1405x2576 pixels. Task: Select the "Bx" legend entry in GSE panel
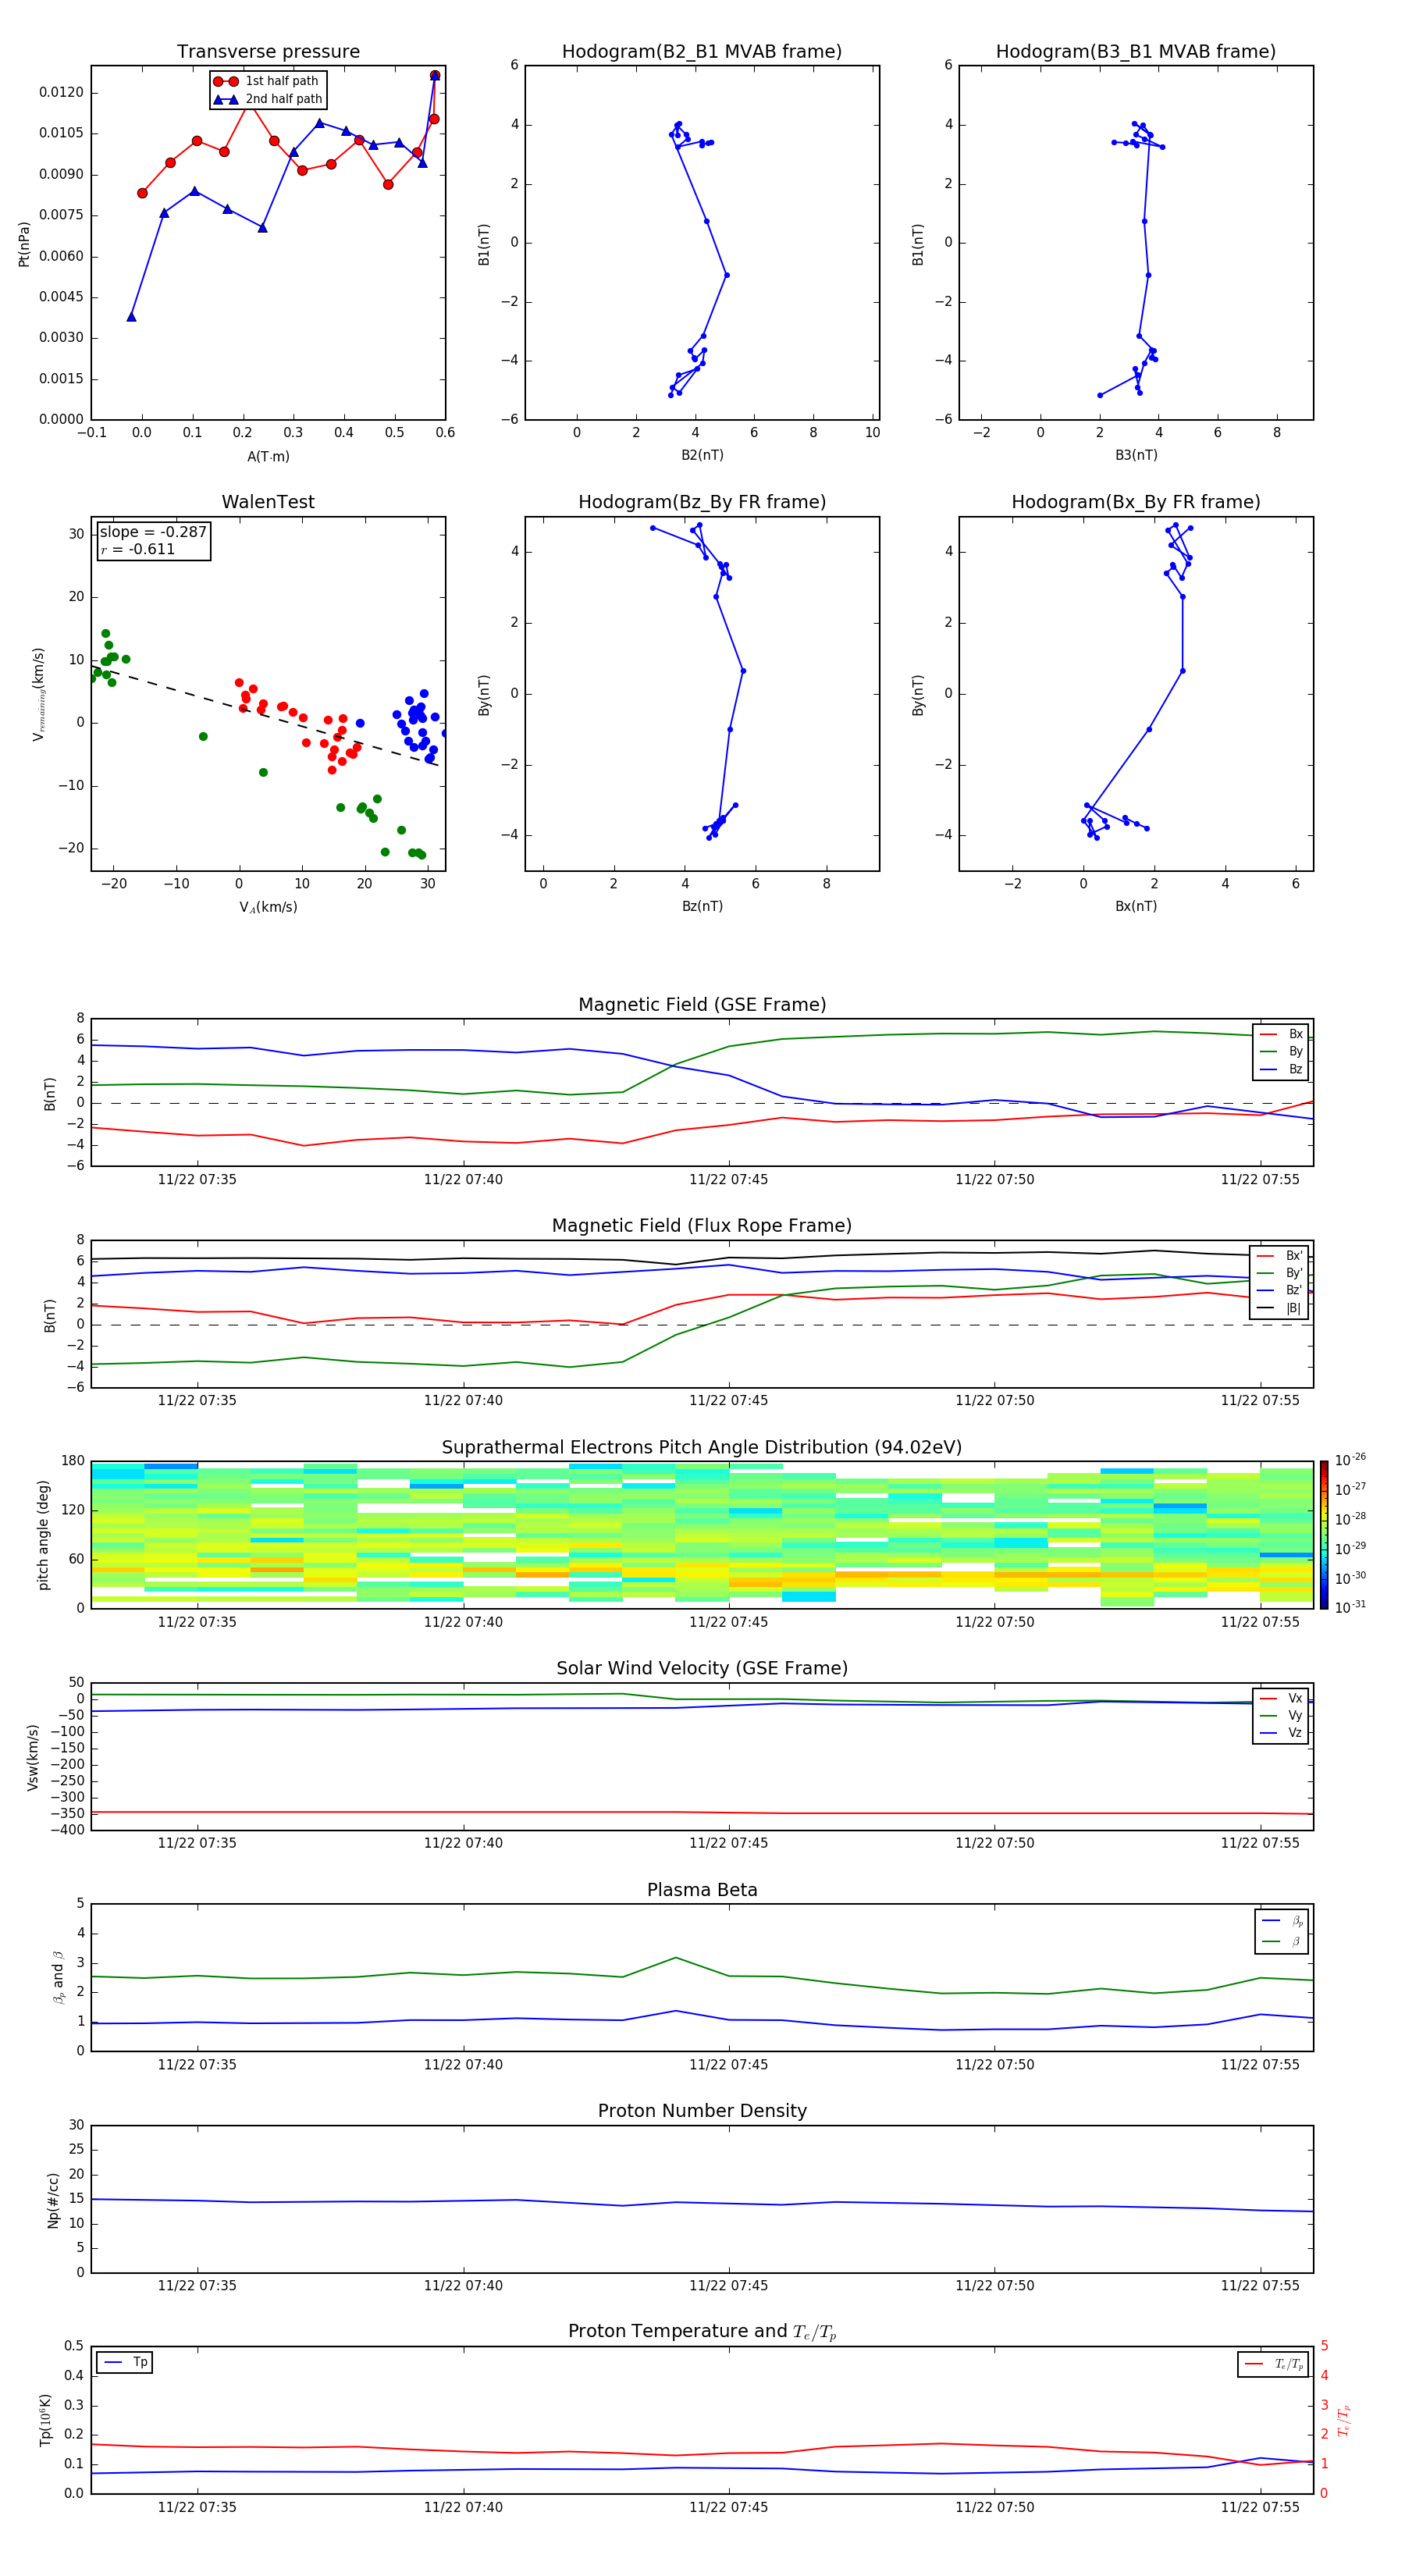[1281, 1034]
